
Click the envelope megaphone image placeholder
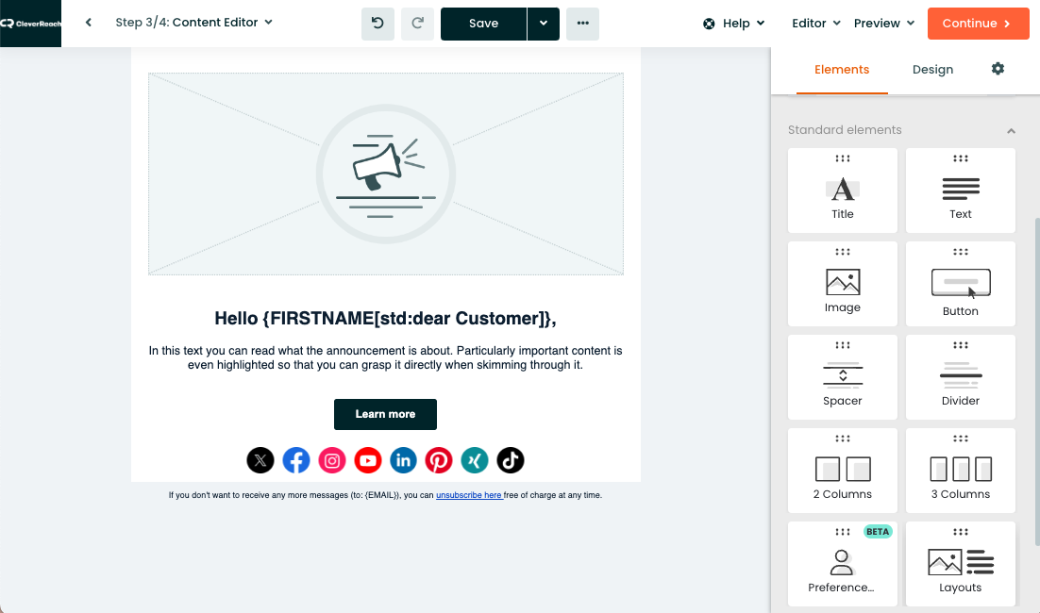tap(385, 174)
